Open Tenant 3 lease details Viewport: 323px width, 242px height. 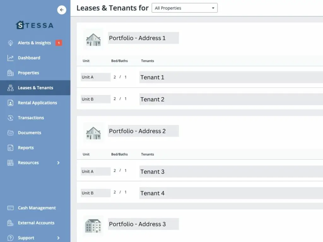click(x=231, y=172)
